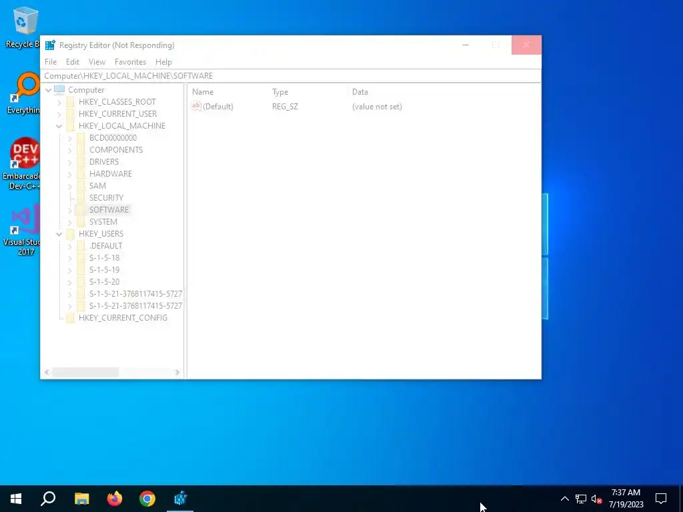Select the SYSTEM key
The height and width of the screenshot is (512, 683).
click(103, 221)
